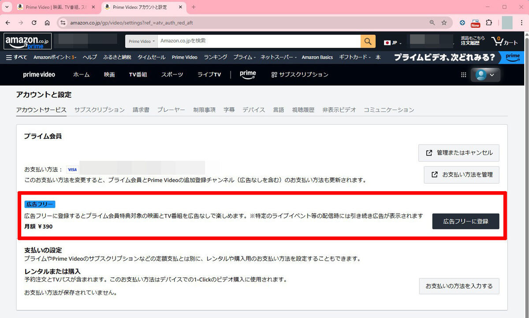The height and width of the screenshot is (318, 529).
Task: View the 視聴履歴 tab
Action: 303,110
